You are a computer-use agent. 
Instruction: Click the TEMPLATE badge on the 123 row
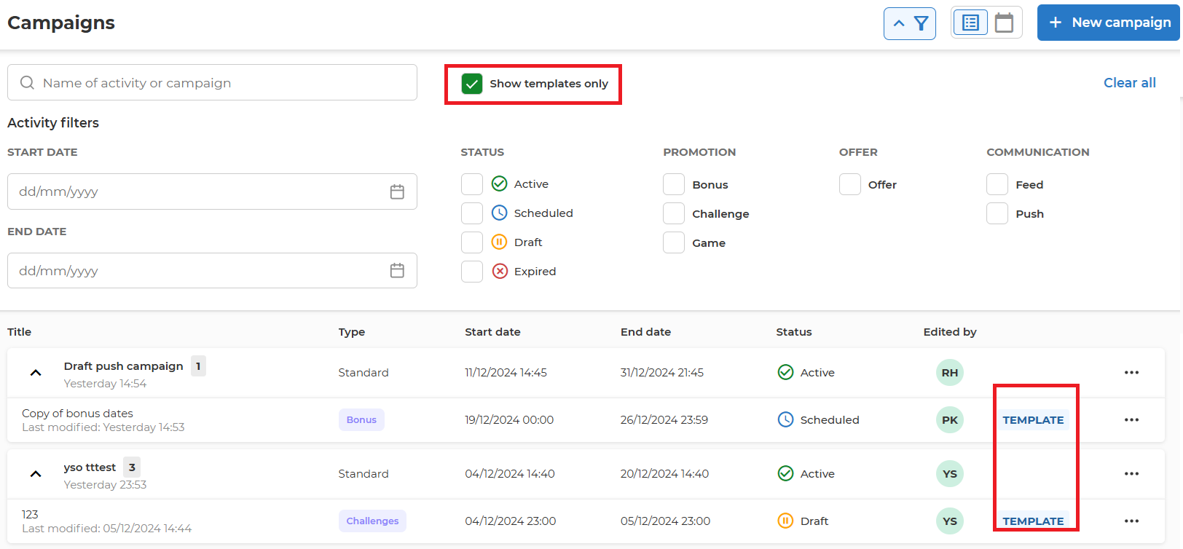pos(1033,521)
